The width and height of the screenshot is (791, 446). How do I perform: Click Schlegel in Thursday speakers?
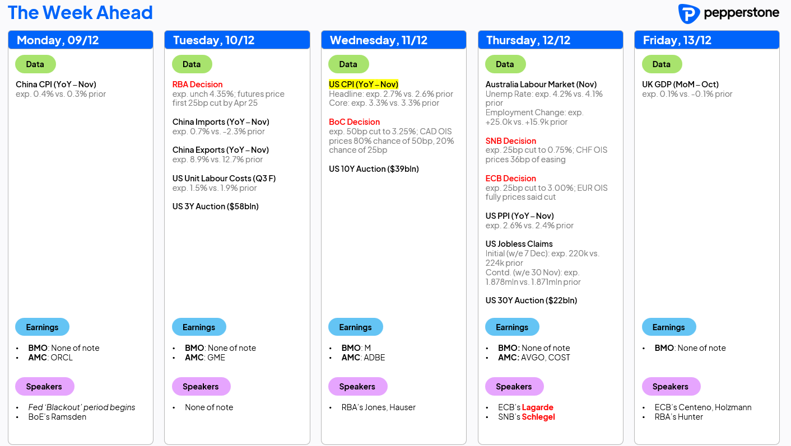tap(538, 417)
